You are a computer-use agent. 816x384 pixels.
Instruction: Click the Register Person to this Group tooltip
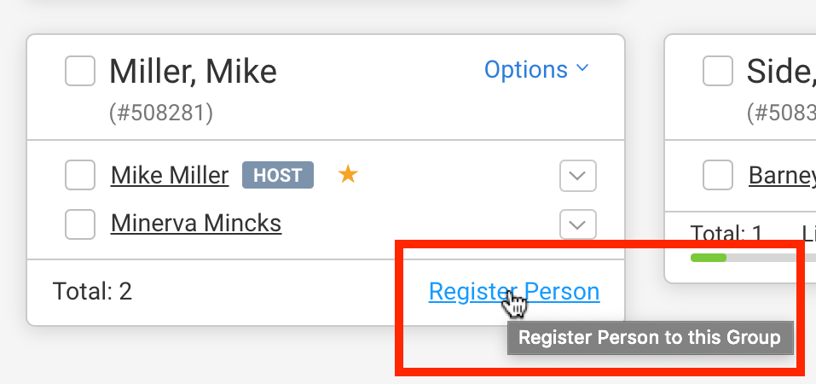(x=650, y=338)
